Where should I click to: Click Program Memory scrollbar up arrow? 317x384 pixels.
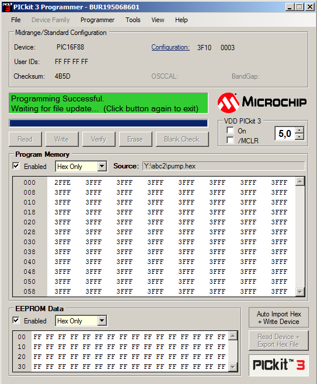click(300, 181)
